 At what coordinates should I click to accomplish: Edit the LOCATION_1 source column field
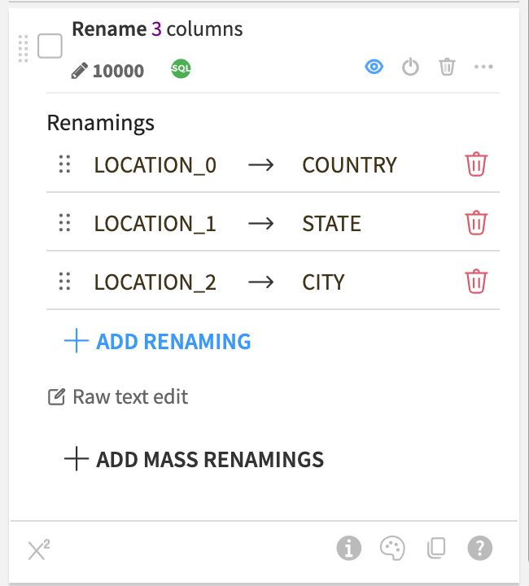155,224
